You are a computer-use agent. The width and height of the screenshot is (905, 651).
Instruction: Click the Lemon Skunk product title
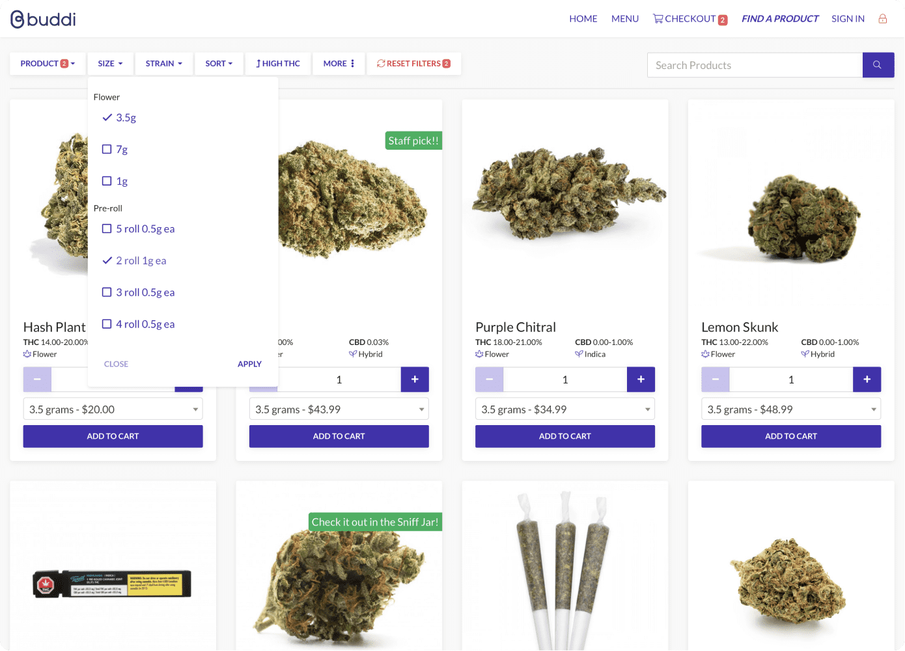coord(740,327)
